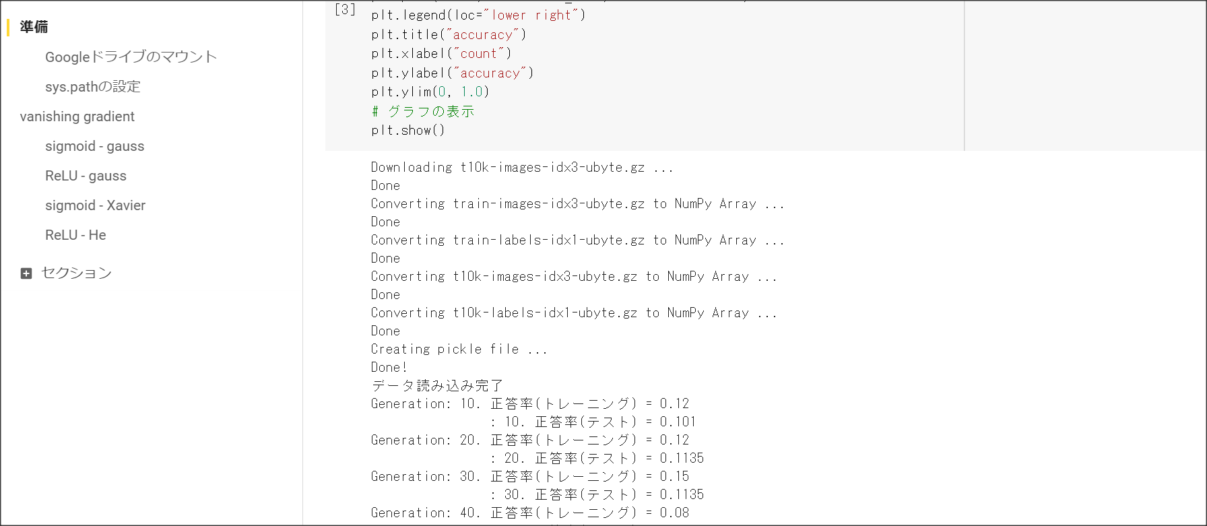Viewport: 1207px width, 526px height.
Task: Open the sigmoid - Xavier section
Action: point(95,205)
